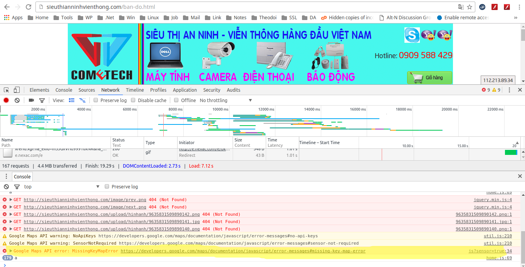This screenshot has height=267, width=525.
Task: Open the Apps grid shortcut
Action: 13,17
